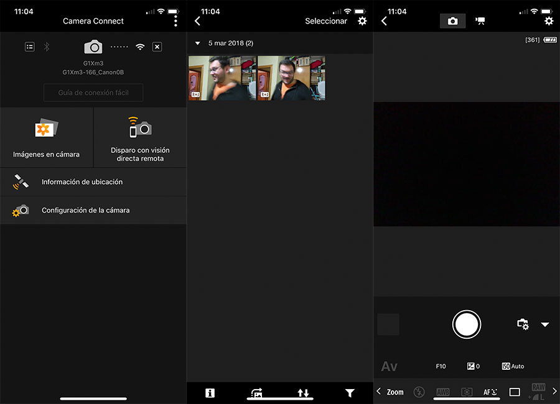Tap the sort arrows icon

click(303, 393)
